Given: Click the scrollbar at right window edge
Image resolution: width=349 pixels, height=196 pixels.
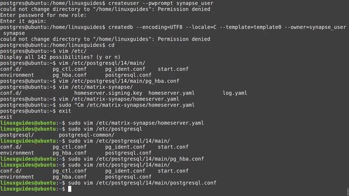Looking at the screenshot, I should coord(348,192).
